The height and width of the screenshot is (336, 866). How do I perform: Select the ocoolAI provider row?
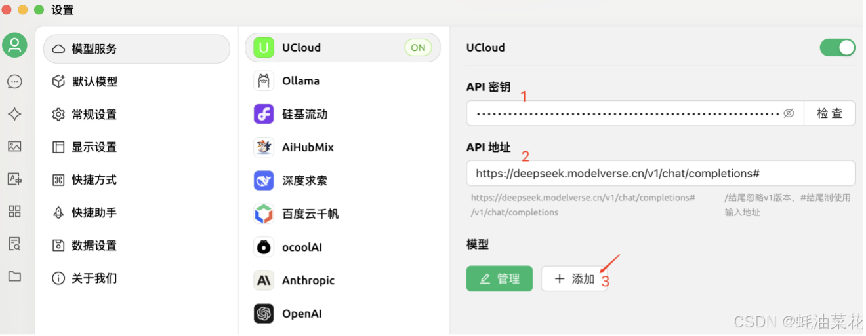tap(343, 247)
